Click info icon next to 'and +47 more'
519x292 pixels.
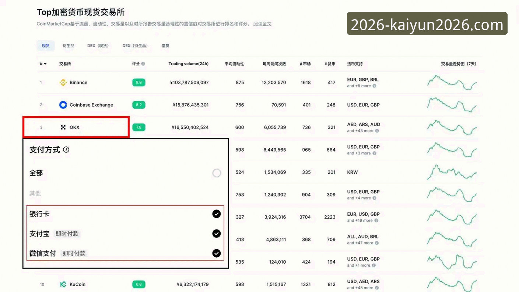[377, 243]
